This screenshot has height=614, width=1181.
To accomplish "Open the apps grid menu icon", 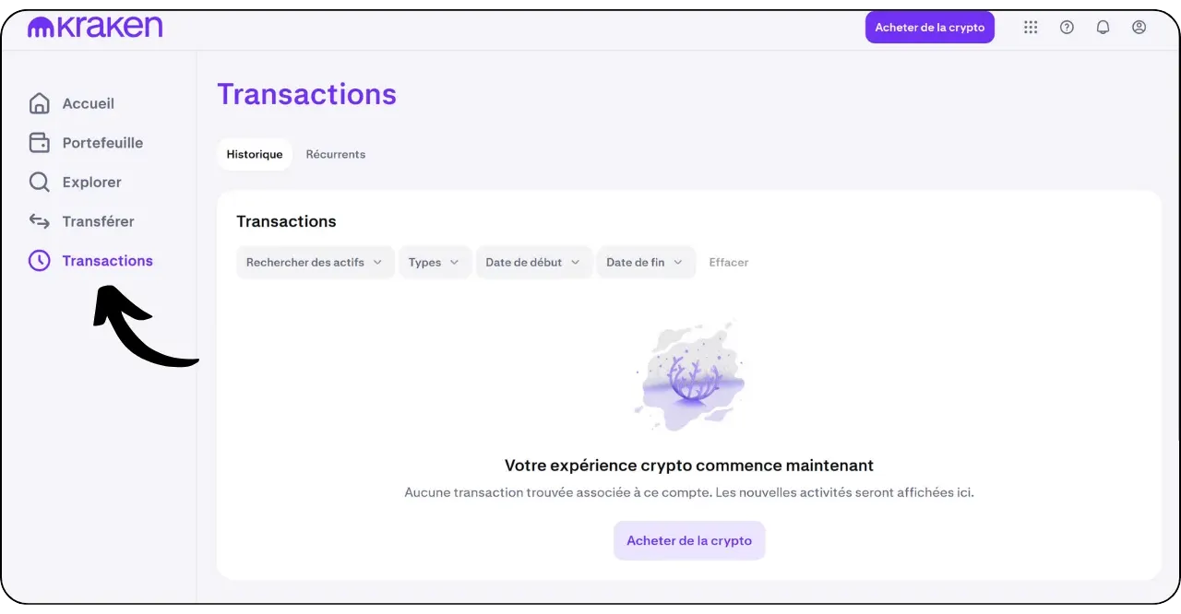I will pyautogui.click(x=1031, y=28).
